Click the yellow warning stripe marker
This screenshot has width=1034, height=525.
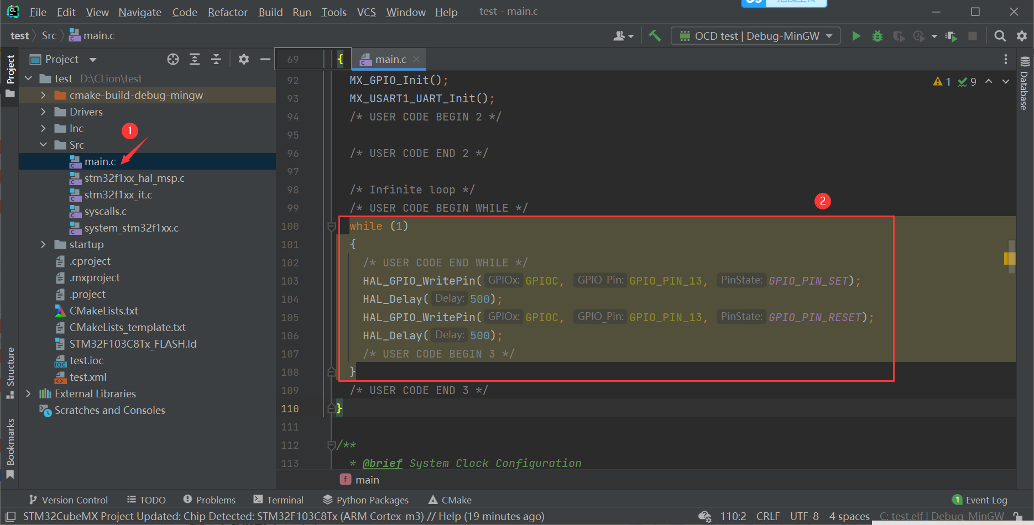pos(1009,259)
